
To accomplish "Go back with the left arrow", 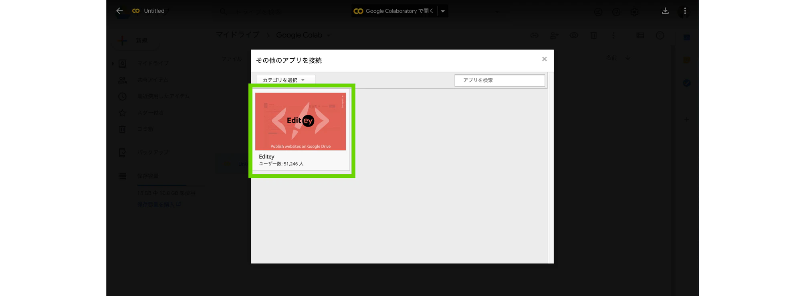I will click(x=119, y=11).
